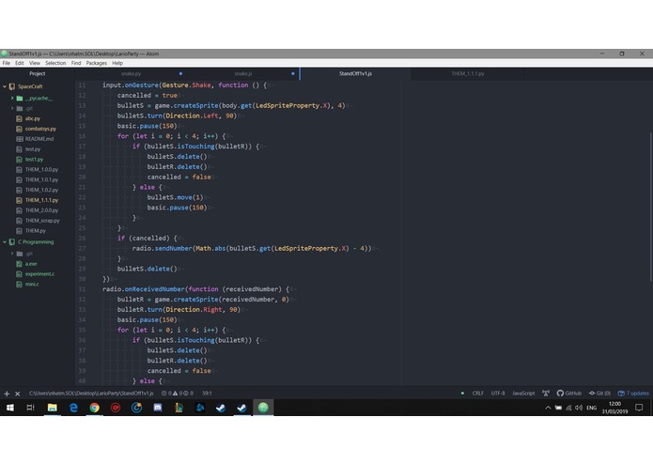
Task: Click the modified dot on snake.js tab
Action: click(x=293, y=73)
